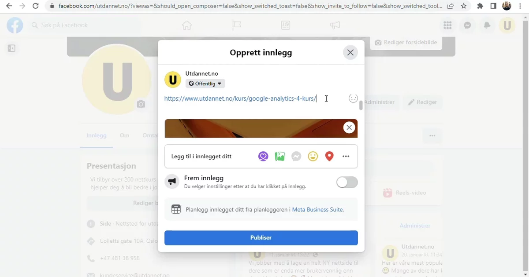The image size is (529, 277).
Task: Open the Facebook apps grid menu
Action: (x=447, y=26)
